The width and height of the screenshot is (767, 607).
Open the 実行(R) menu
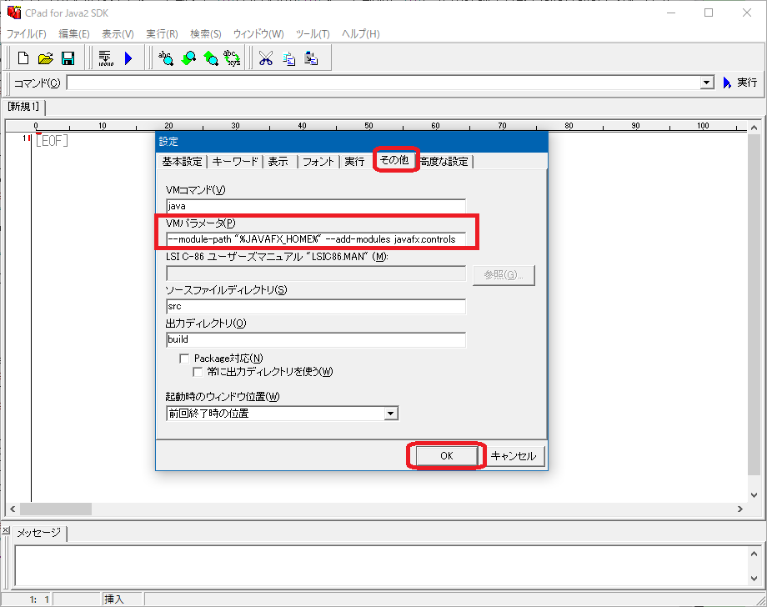pos(162,33)
